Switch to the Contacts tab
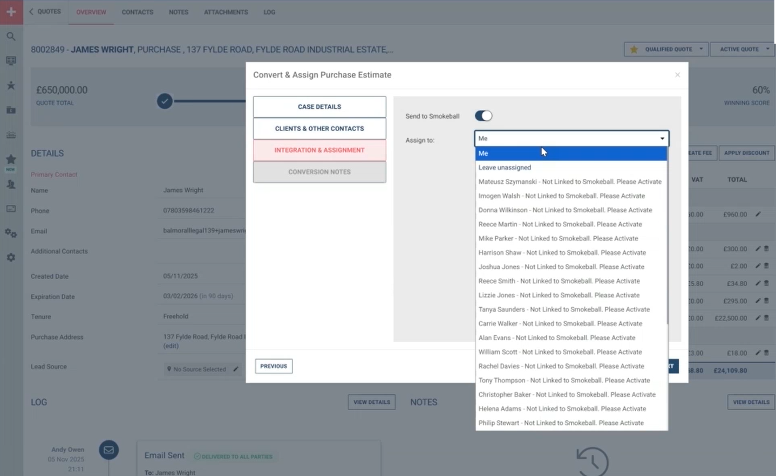This screenshot has height=476, width=776. (x=137, y=12)
